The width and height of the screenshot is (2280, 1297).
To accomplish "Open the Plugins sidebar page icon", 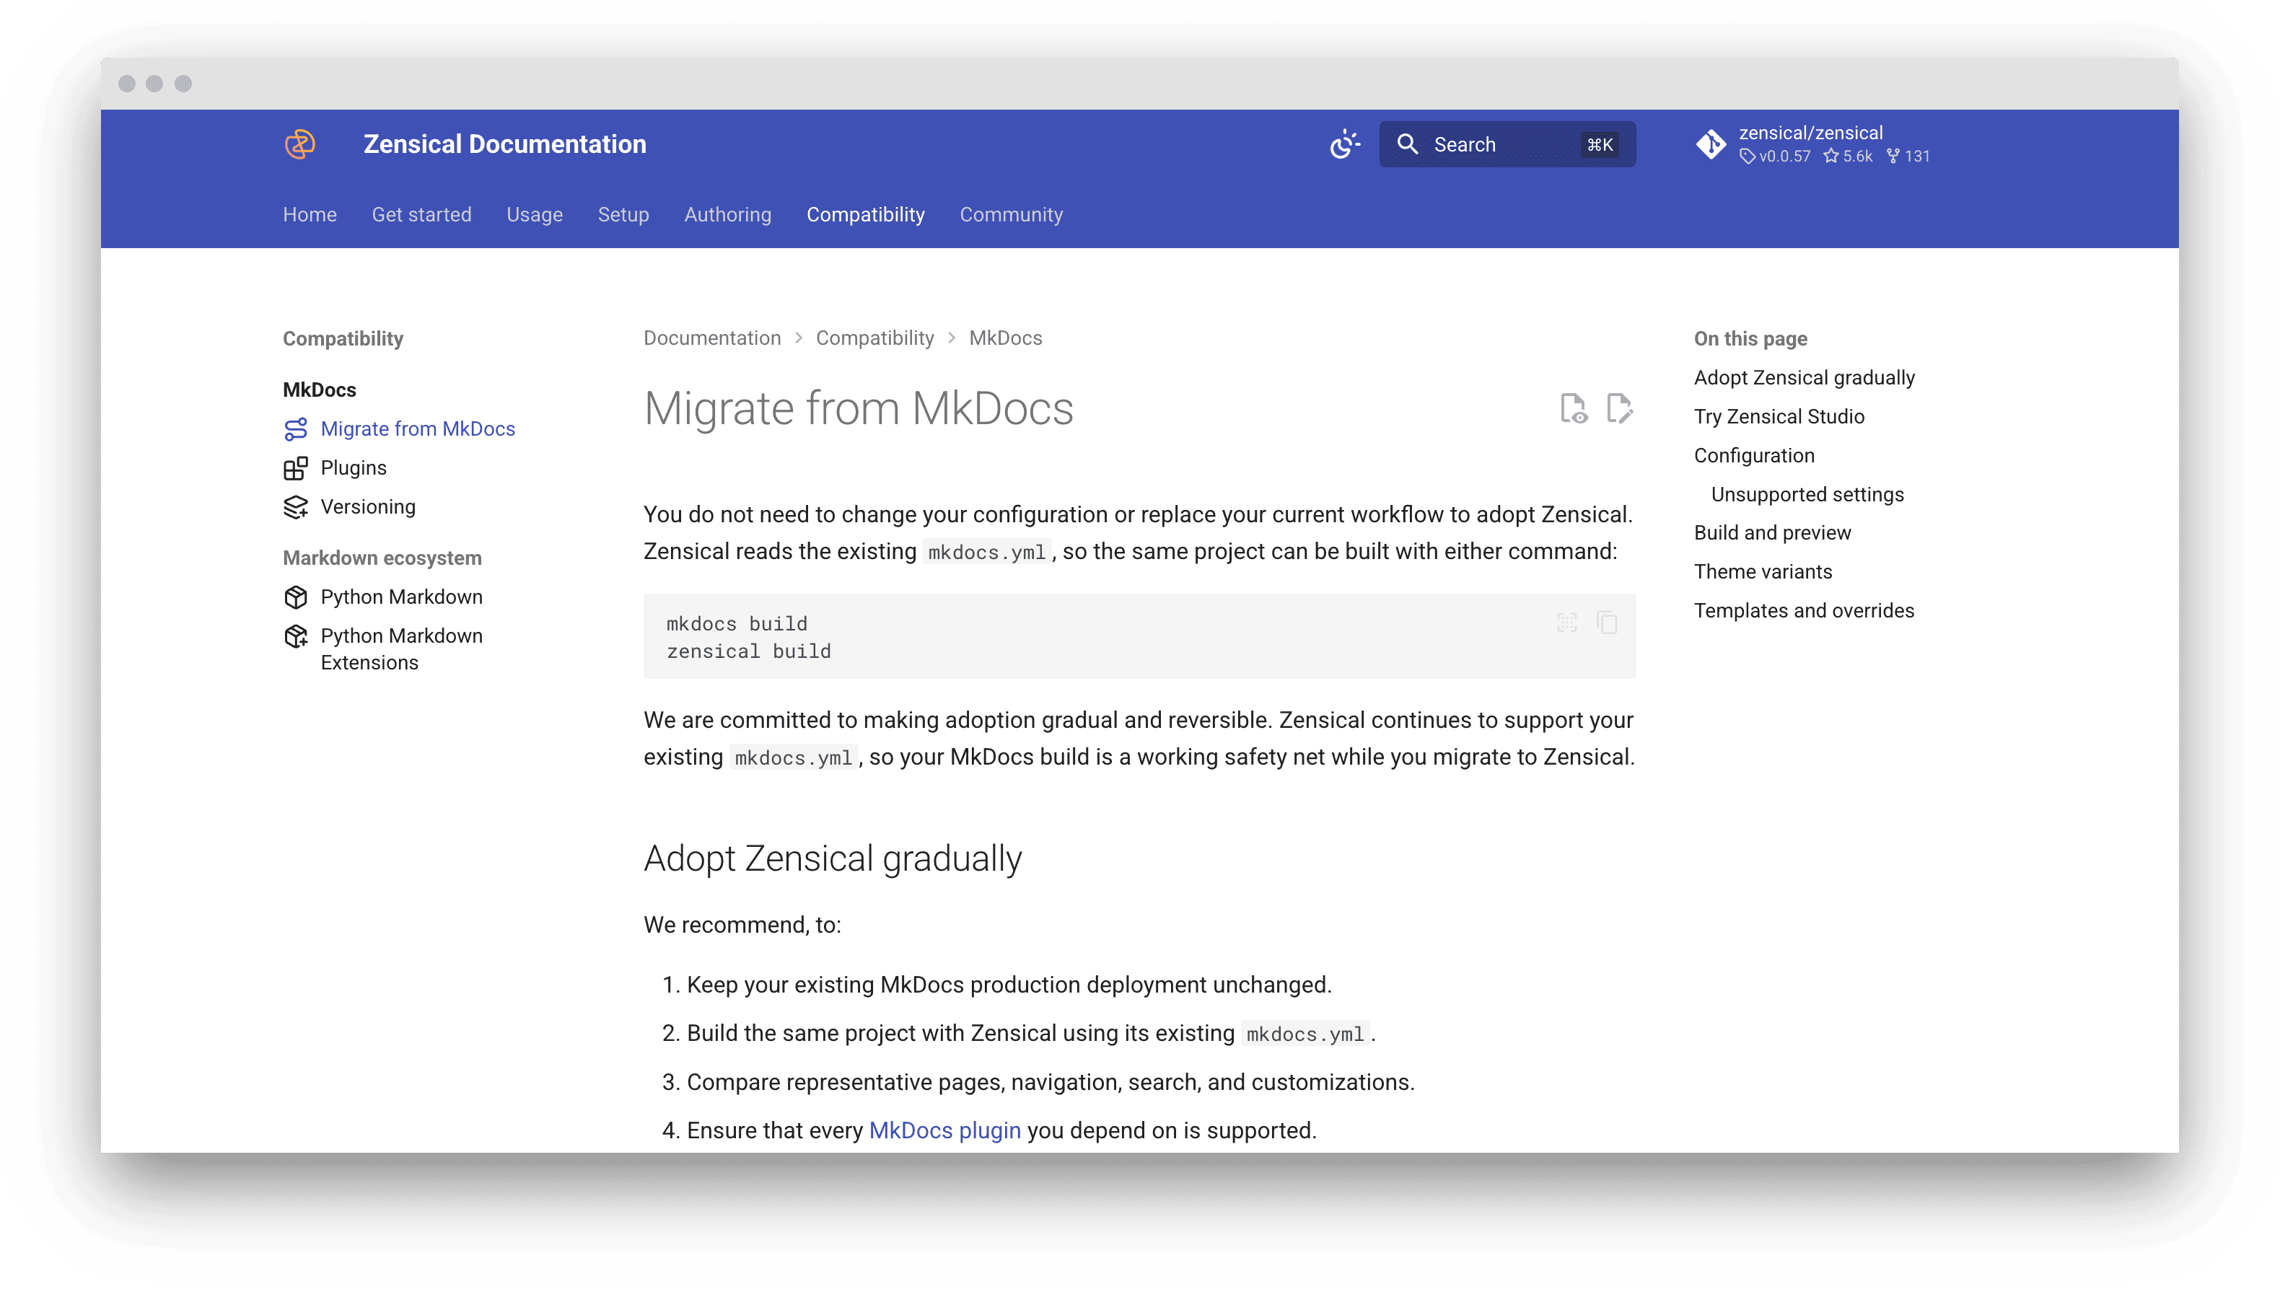I will [296, 469].
